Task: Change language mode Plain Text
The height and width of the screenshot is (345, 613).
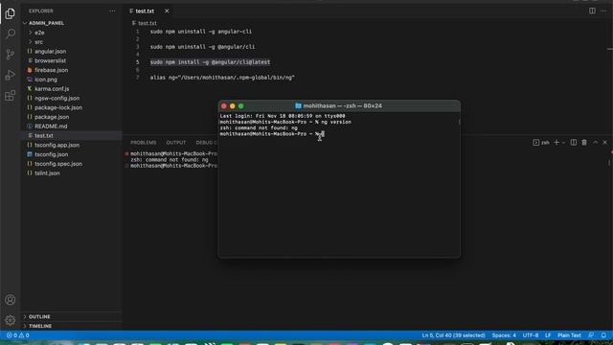Action: click(x=569, y=335)
